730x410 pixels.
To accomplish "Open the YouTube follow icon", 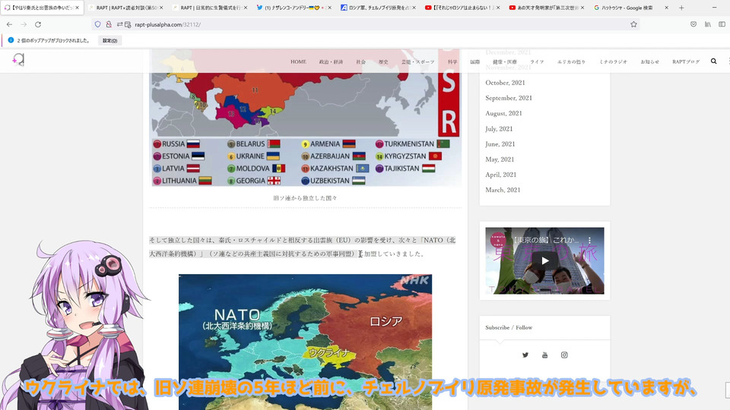I will click(544, 355).
